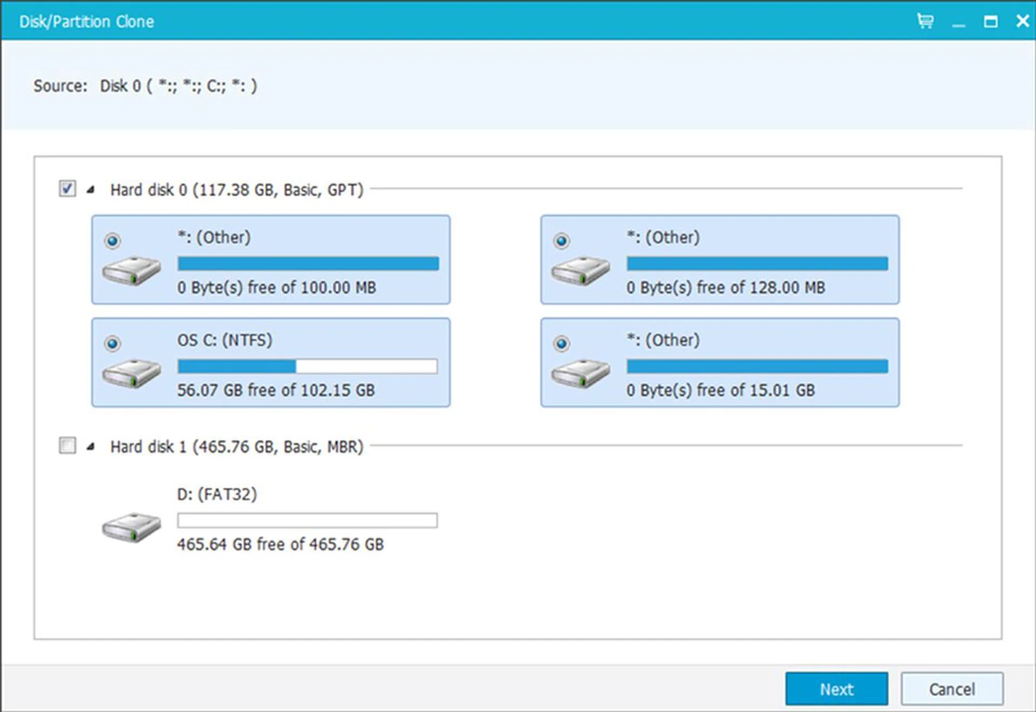Click the shopping cart icon in title bar
This screenshot has height=712, width=1036.
(925, 21)
